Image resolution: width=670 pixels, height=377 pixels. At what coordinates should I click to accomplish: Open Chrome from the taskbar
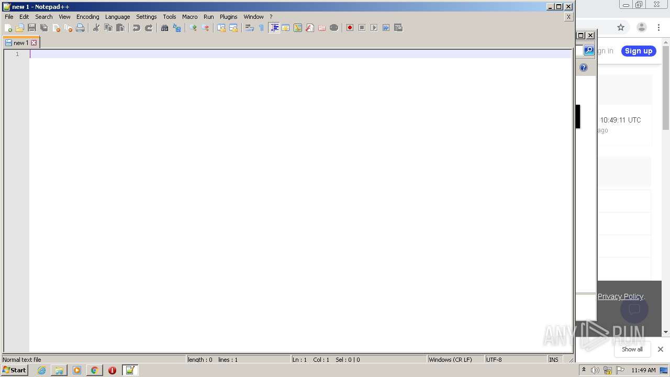[x=94, y=370]
